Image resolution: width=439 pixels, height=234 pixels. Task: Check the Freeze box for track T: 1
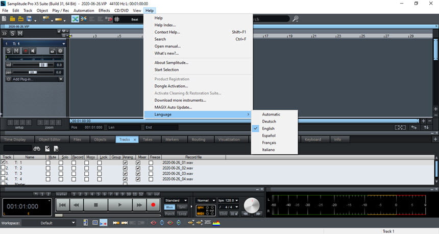tap(151, 162)
